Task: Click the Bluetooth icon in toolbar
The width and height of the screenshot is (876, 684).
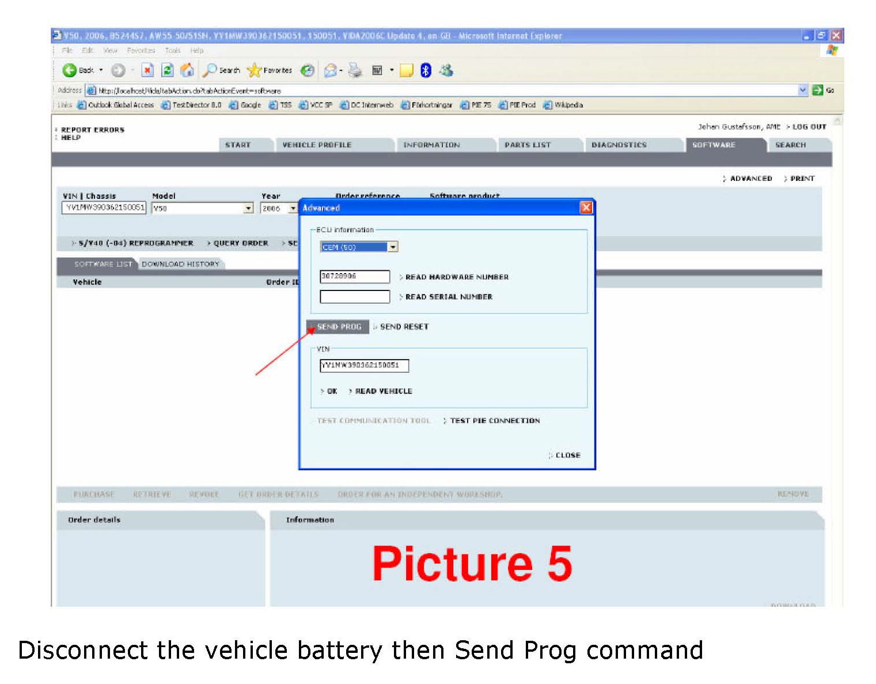Action: (x=426, y=70)
